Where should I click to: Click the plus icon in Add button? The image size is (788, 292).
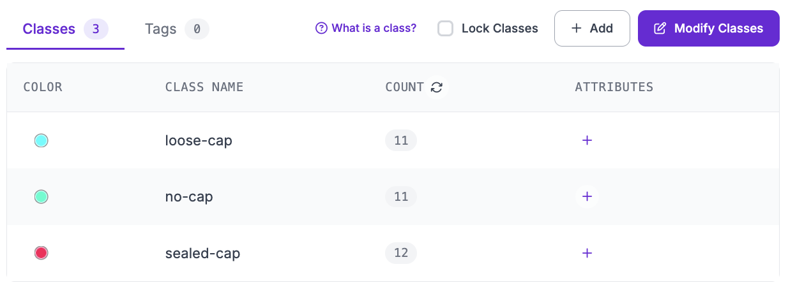click(577, 29)
